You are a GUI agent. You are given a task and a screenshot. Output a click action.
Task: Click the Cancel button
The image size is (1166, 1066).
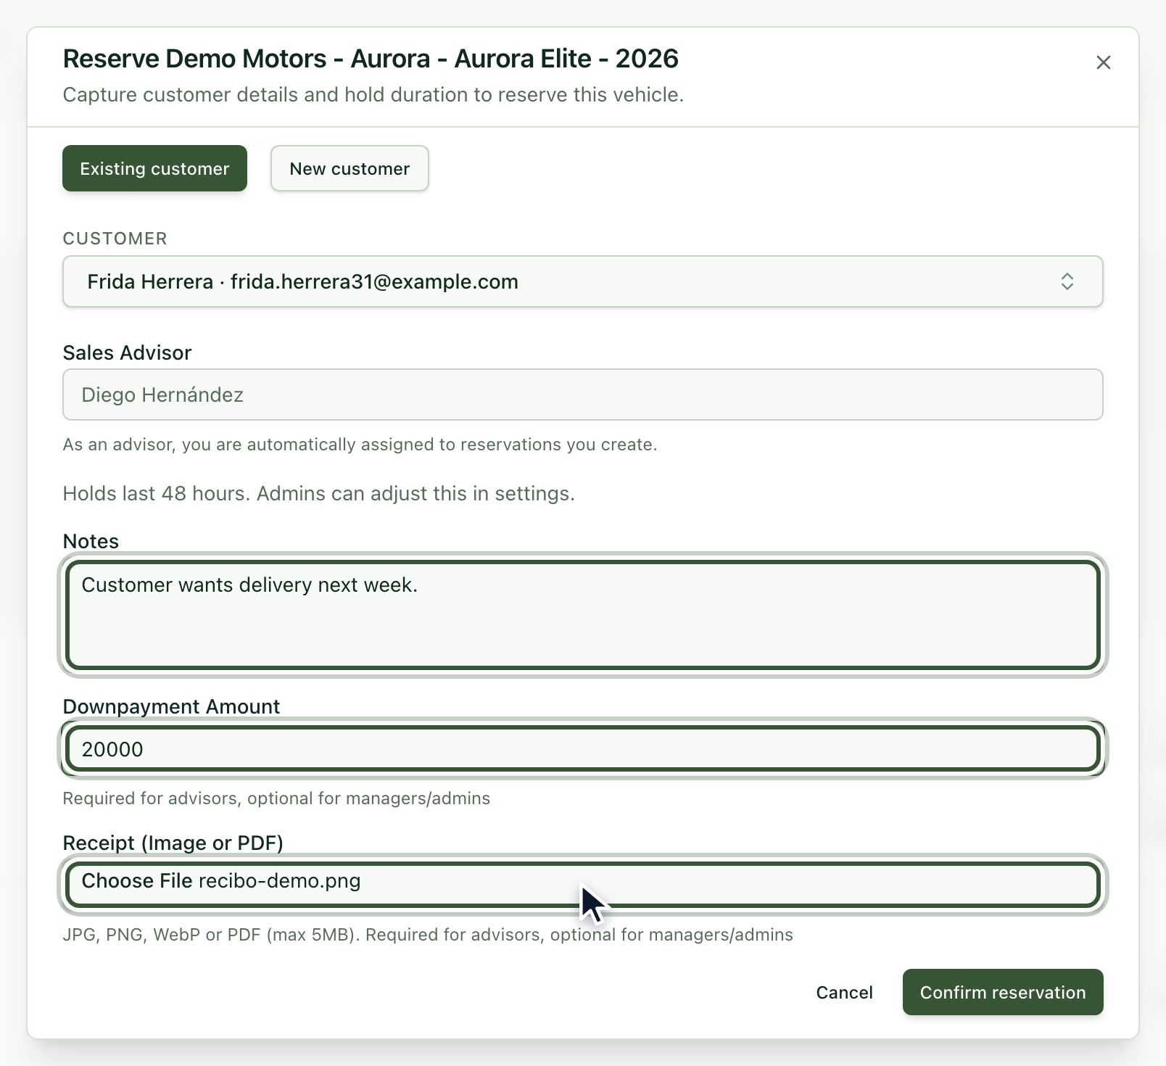pos(844,992)
